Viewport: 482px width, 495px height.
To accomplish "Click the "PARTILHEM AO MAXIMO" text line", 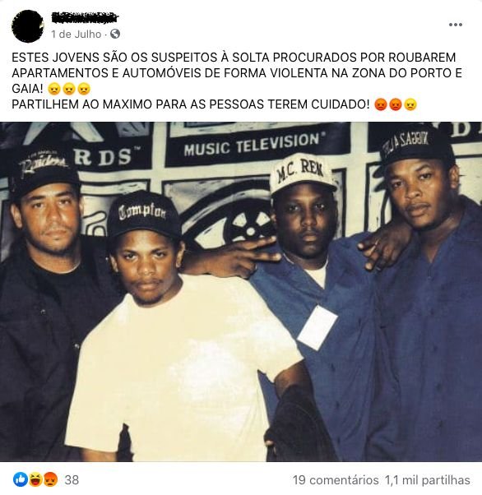I will coord(191,104).
